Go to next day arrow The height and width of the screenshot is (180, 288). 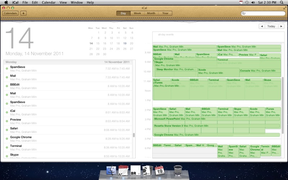[x=281, y=26]
